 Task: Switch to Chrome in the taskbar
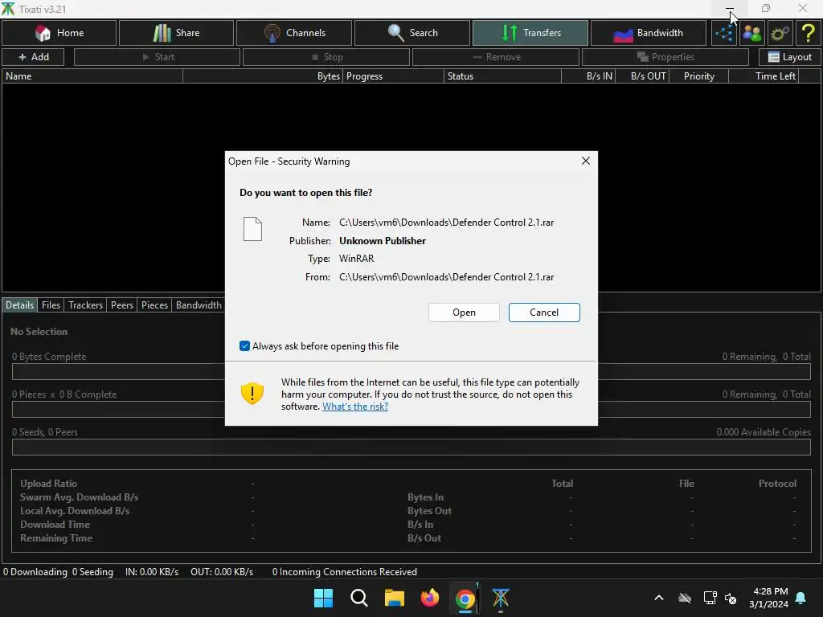click(x=465, y=598)
